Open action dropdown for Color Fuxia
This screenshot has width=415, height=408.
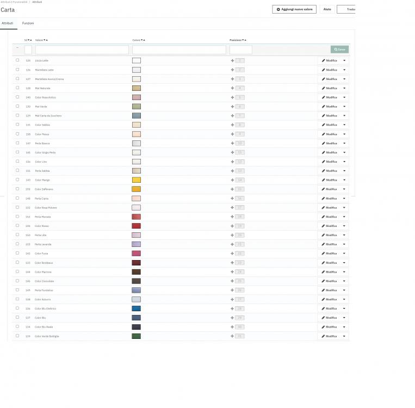[x=344, y=254]
